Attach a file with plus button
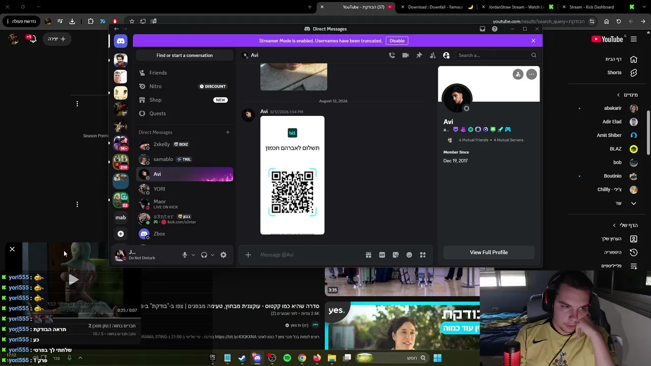Viewport: 651px width, 366px height. 248,255
